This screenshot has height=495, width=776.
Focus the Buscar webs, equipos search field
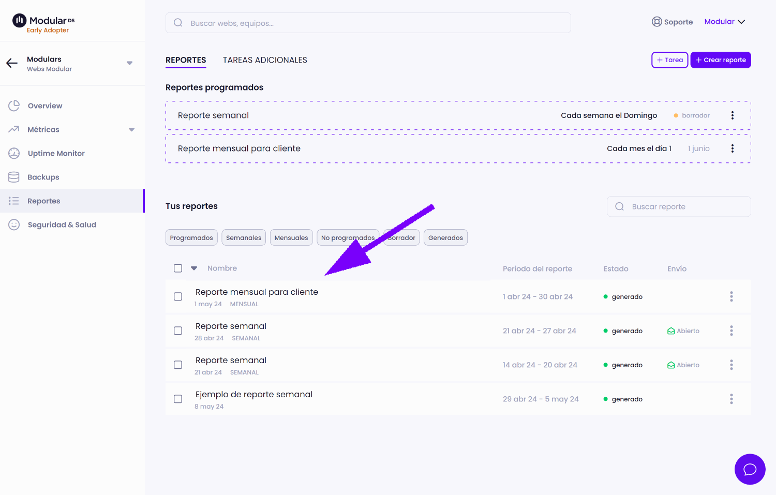(368, 23)
